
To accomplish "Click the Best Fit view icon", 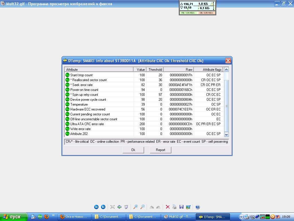I will click(x=113, y=207).
